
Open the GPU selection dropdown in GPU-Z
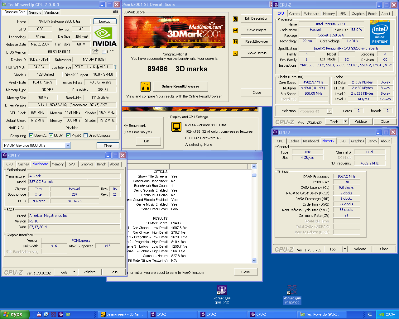click(68, 145)
